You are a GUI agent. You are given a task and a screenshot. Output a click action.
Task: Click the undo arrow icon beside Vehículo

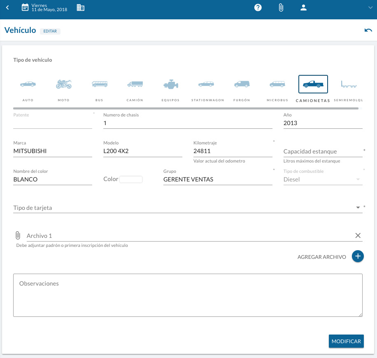coord(368,30)
